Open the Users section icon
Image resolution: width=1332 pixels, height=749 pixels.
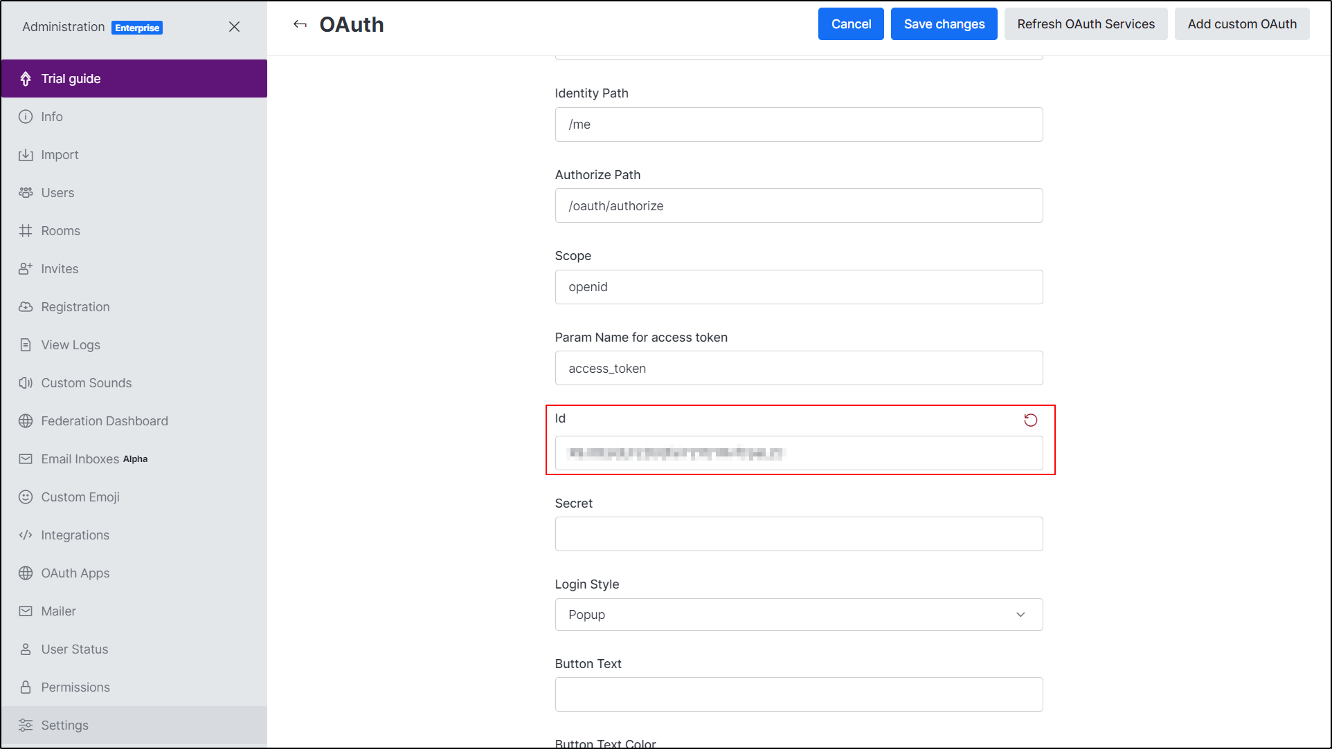point(26,193)
